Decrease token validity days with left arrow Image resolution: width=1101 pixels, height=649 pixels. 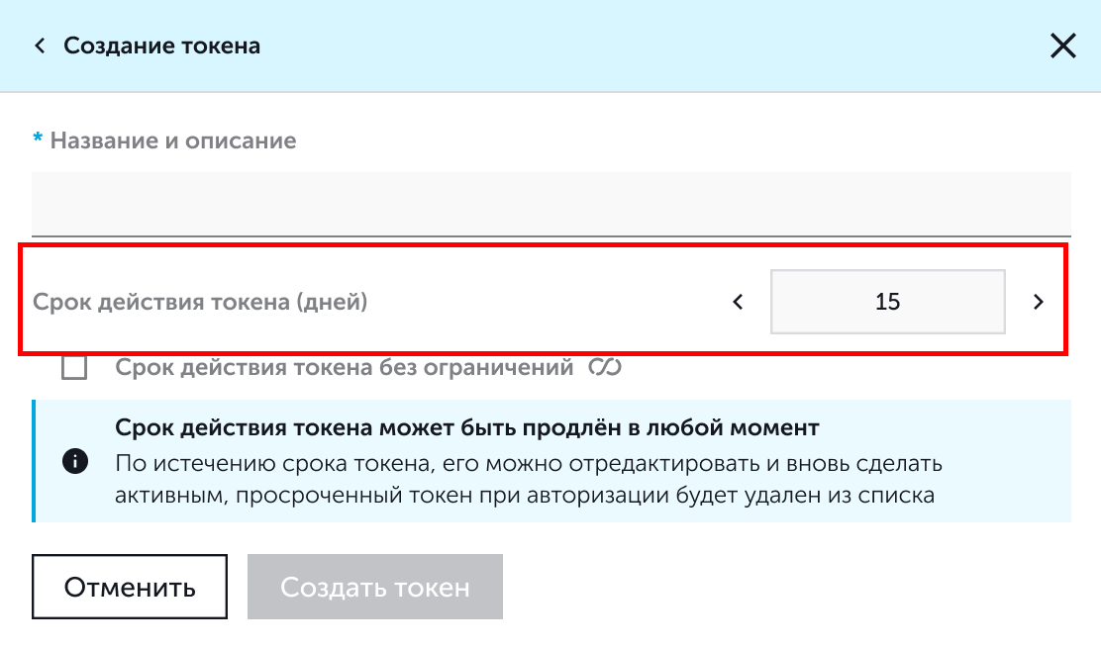(738, 302)
